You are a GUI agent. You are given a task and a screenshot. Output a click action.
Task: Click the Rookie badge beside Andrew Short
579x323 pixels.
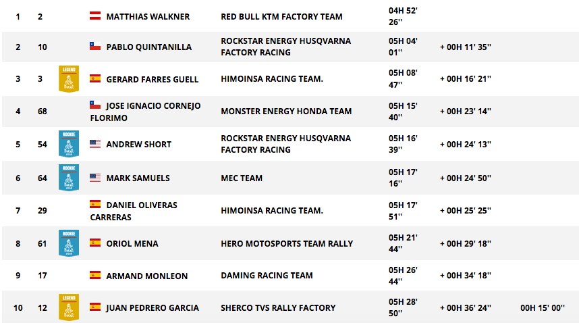pyautogui.click(x=69, y=144)
